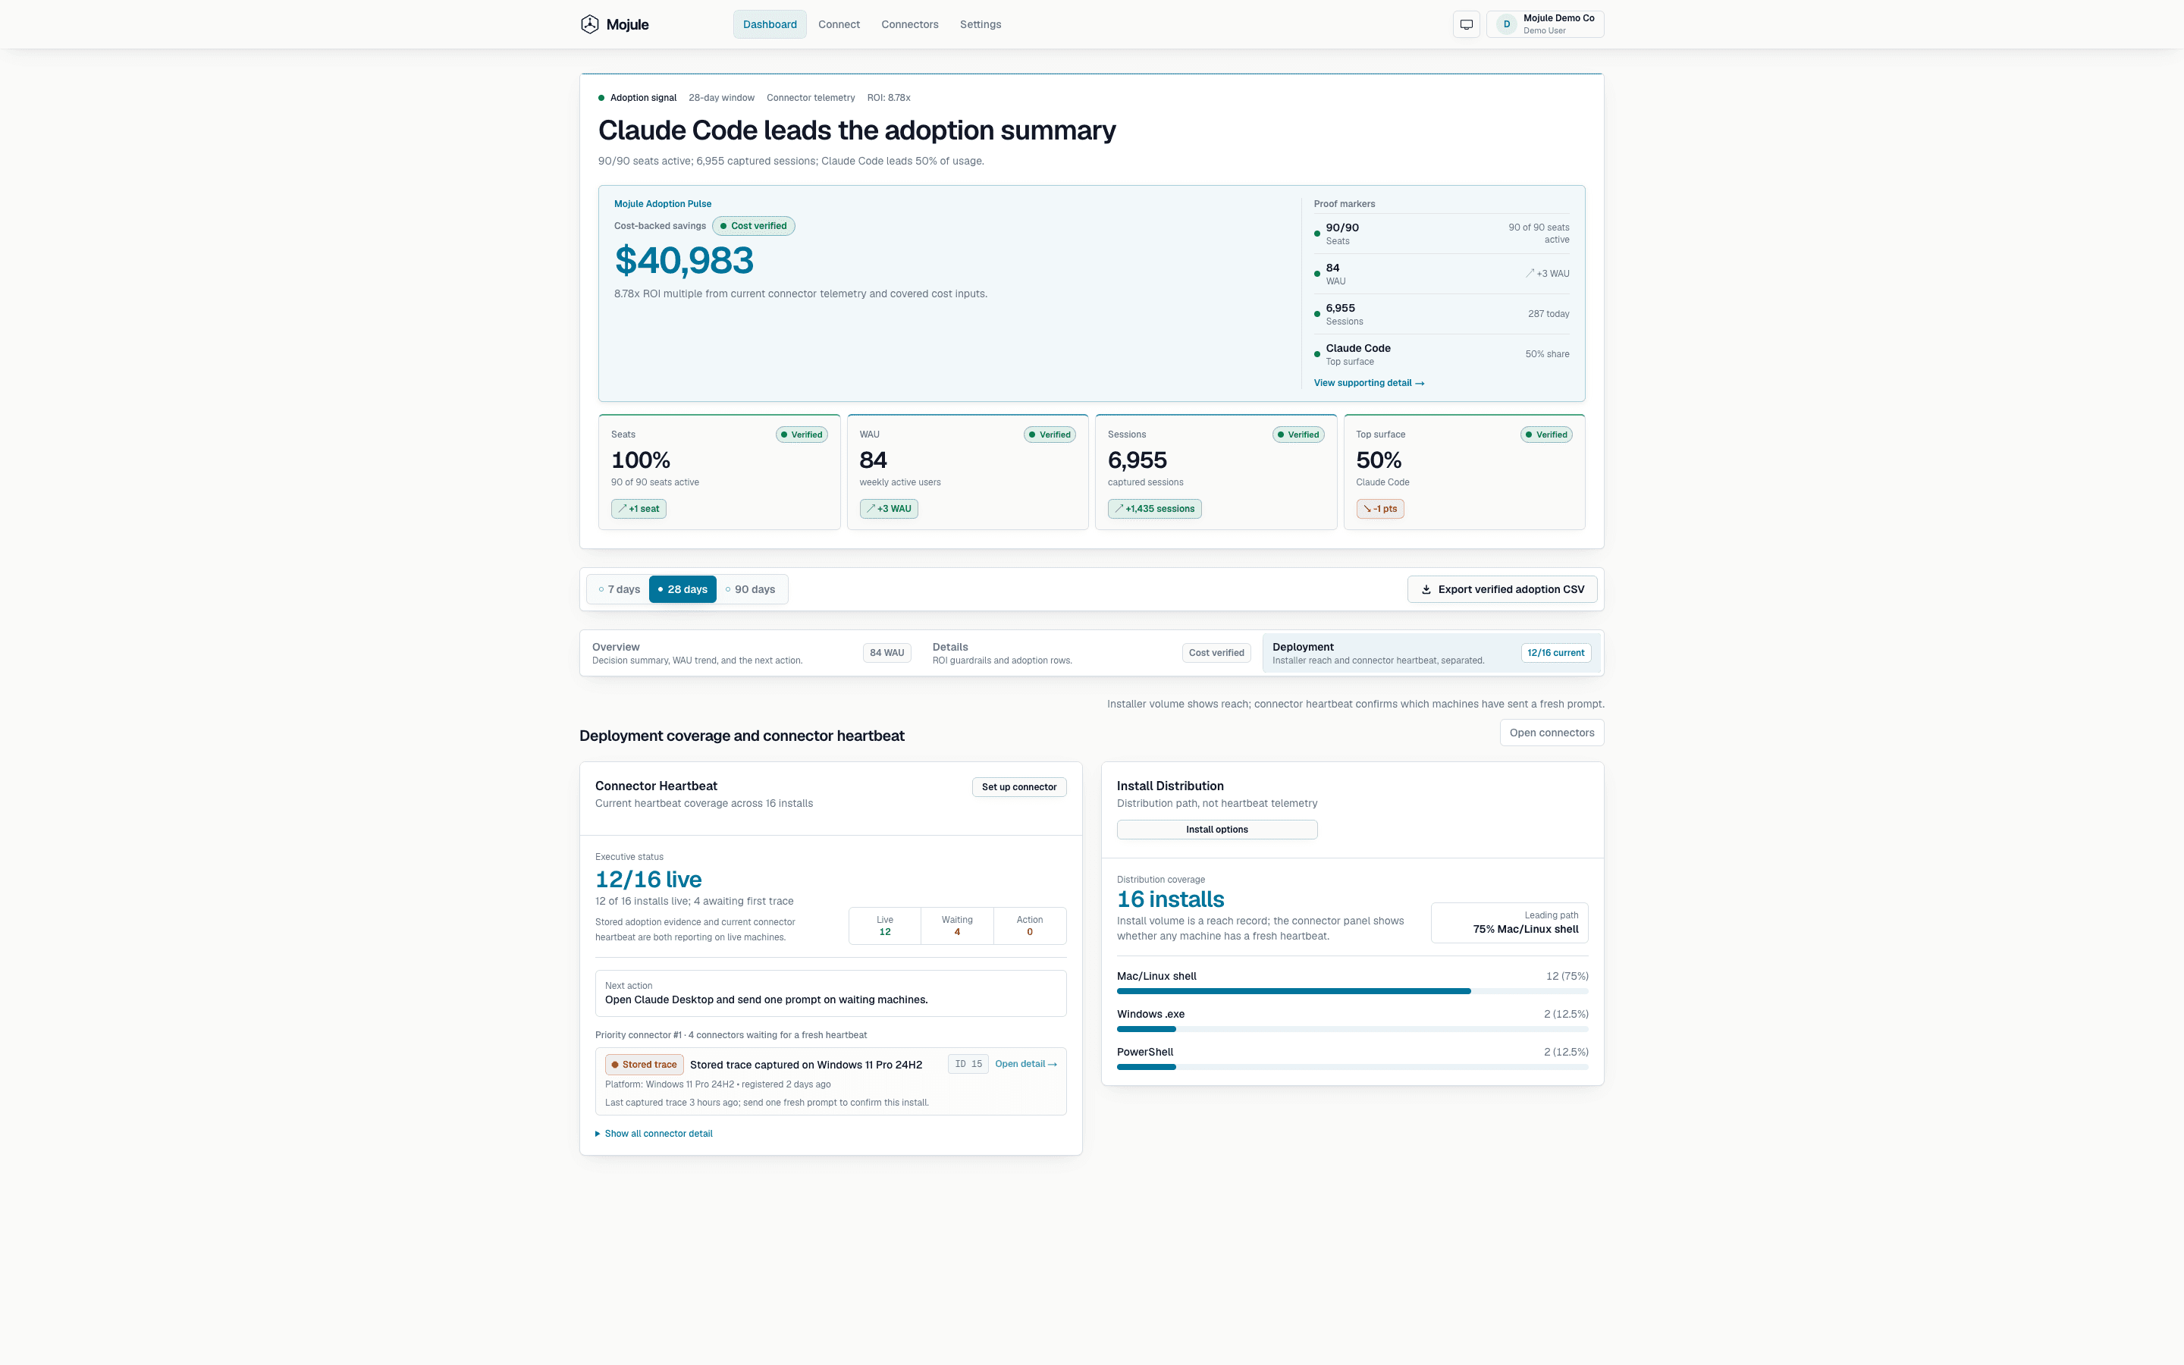Click the 12/16 current badge
2184x1365 pixels.
pos(1556,653)
